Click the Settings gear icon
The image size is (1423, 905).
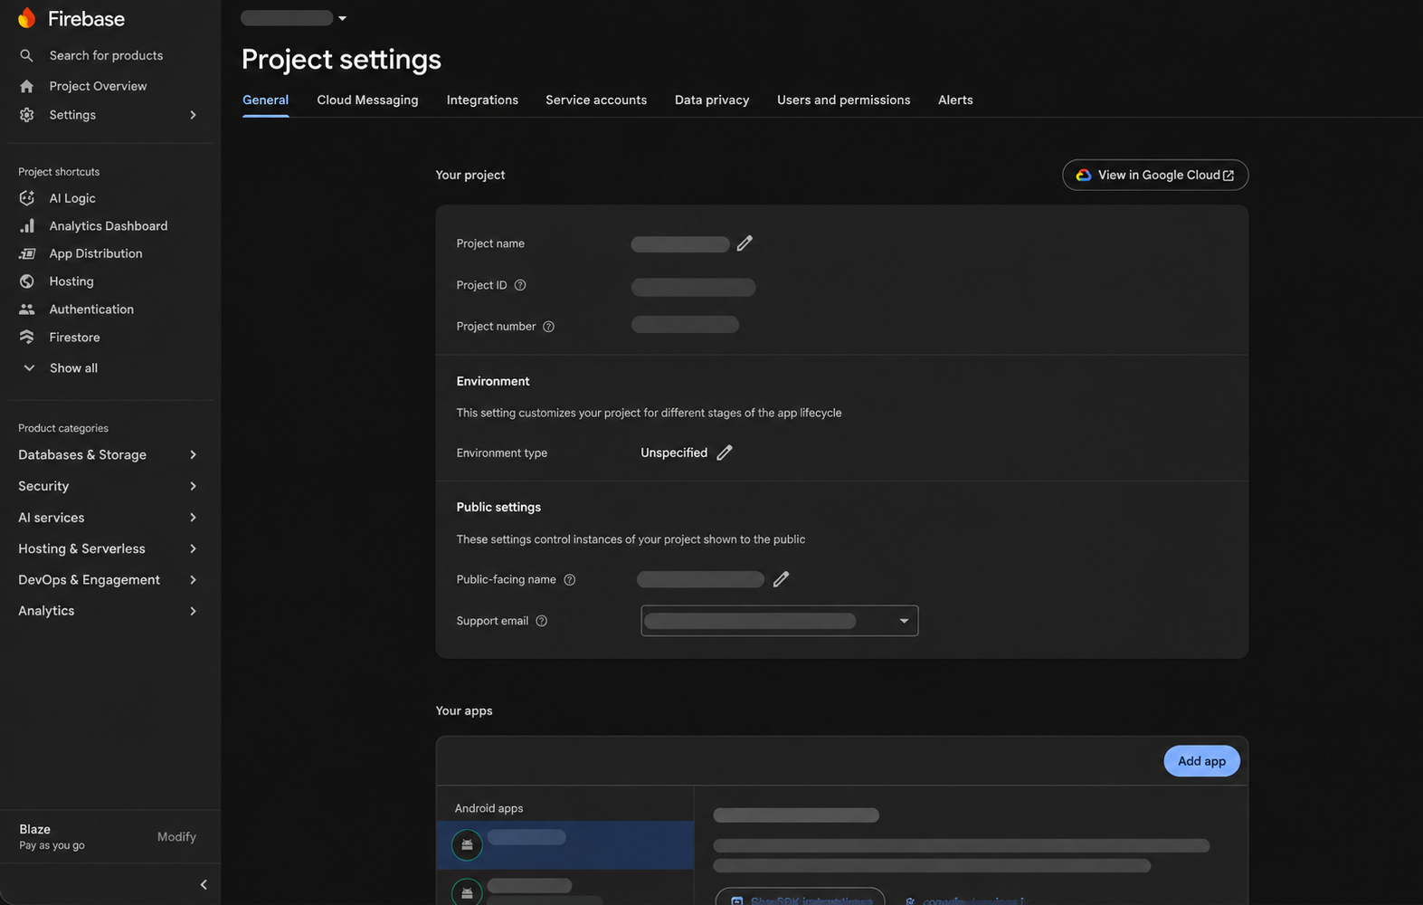coord(26,115)
